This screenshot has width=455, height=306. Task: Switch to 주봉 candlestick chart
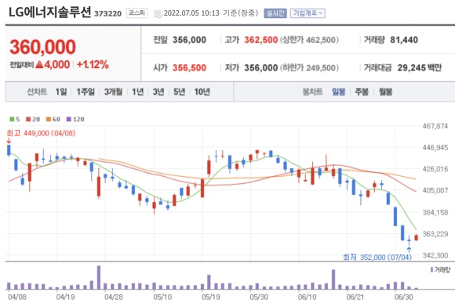pos(362,92)
